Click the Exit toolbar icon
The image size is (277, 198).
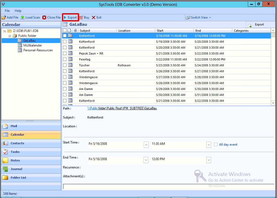pos(94,17)
